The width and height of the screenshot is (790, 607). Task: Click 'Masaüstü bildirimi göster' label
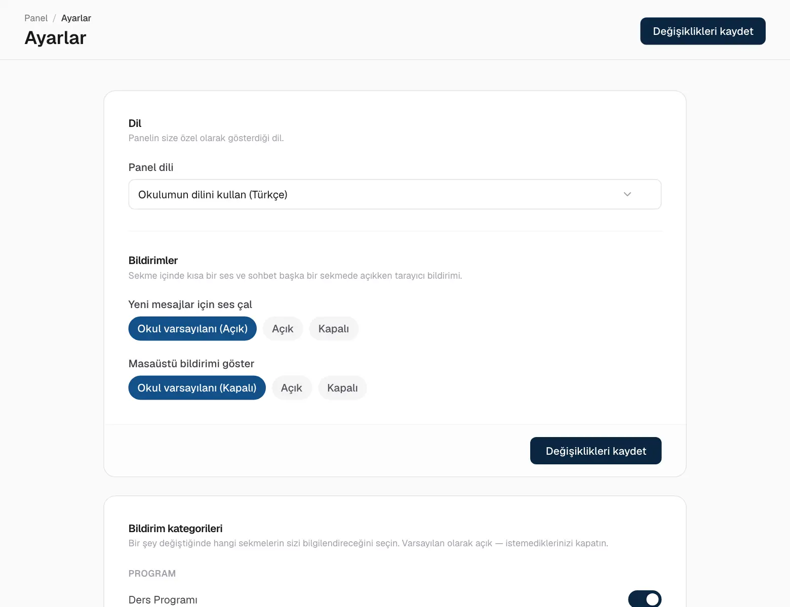[191, 364]
